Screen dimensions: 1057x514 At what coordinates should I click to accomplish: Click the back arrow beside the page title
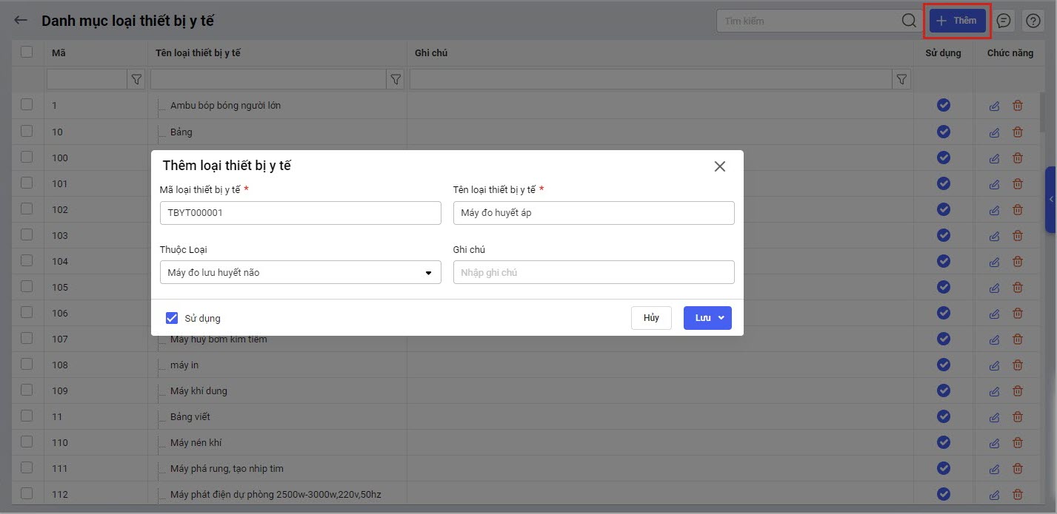pos(21,21)
